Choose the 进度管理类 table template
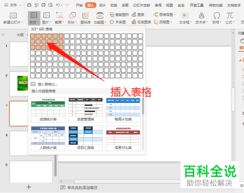The height and width of the screenshot is (193, 244). click(85, 110)
